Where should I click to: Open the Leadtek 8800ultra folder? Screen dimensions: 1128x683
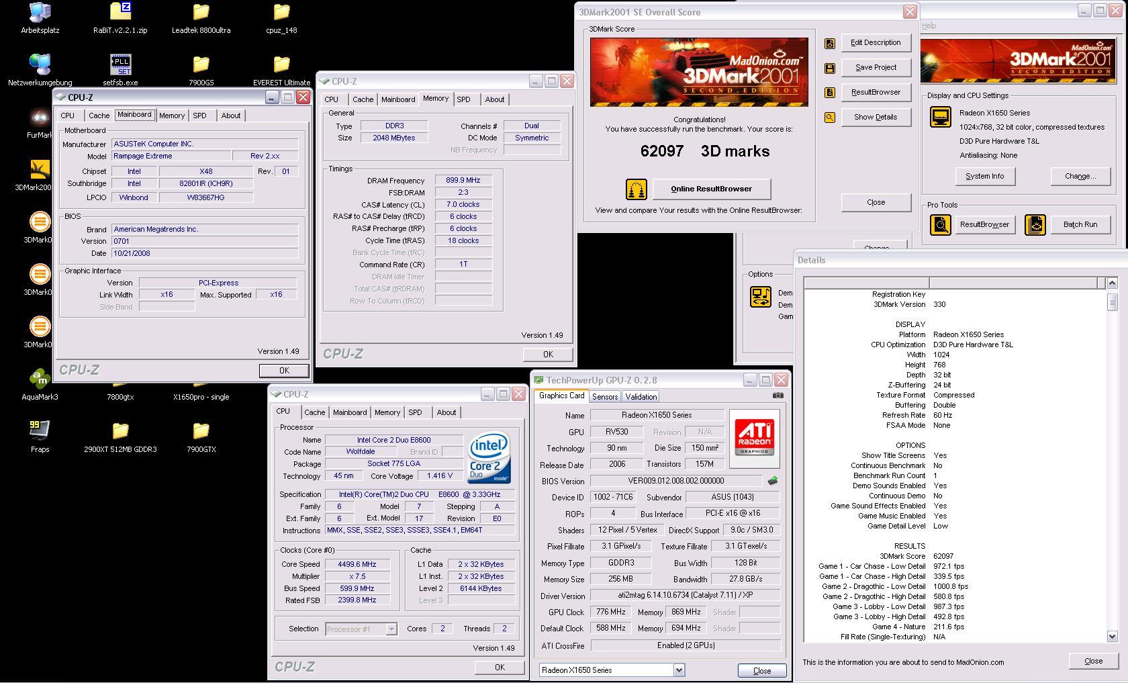(201, 12)
